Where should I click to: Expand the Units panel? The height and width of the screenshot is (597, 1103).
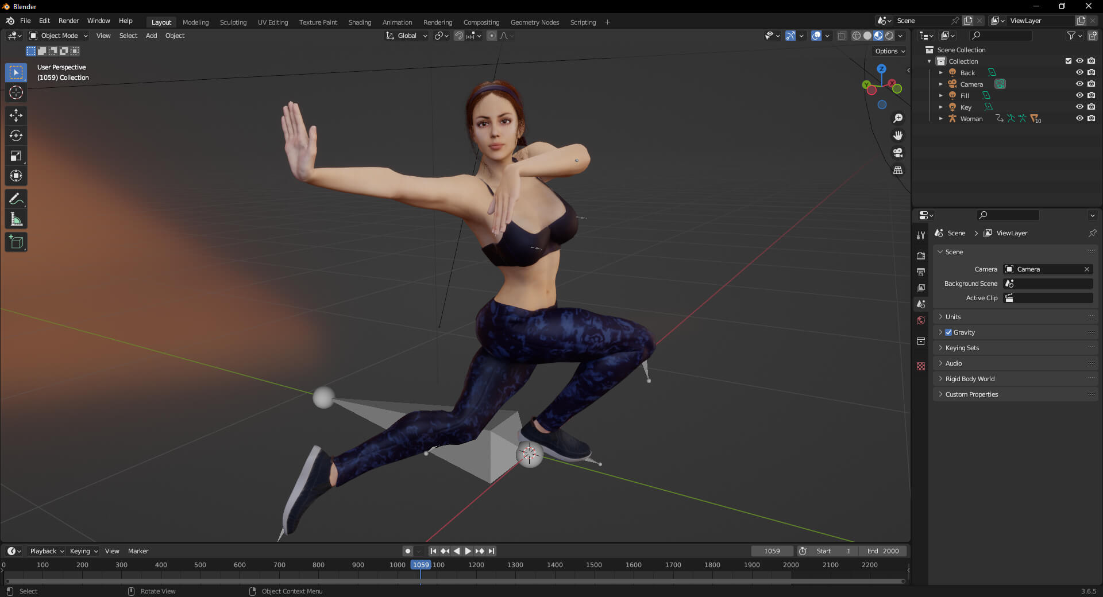pos(953,317)
